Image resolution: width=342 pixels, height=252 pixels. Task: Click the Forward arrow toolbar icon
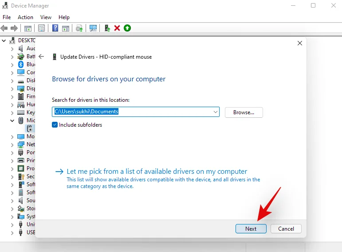[x=14, y=28]
